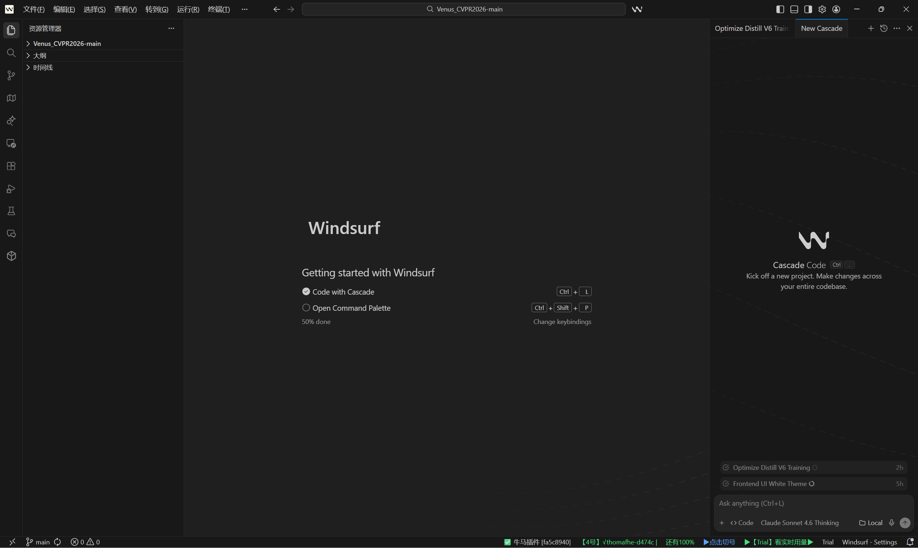This screenshot has width=918, height=548.
Task: Click the Windsurf logo next to search bar
Action: (x=637, y=9)
